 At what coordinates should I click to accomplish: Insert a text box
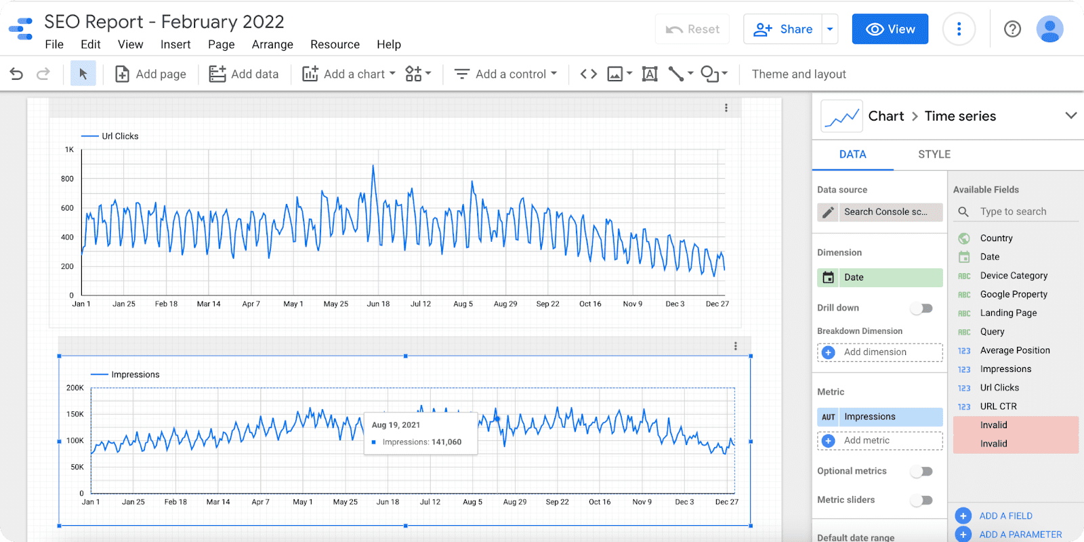tap(649, 74)
